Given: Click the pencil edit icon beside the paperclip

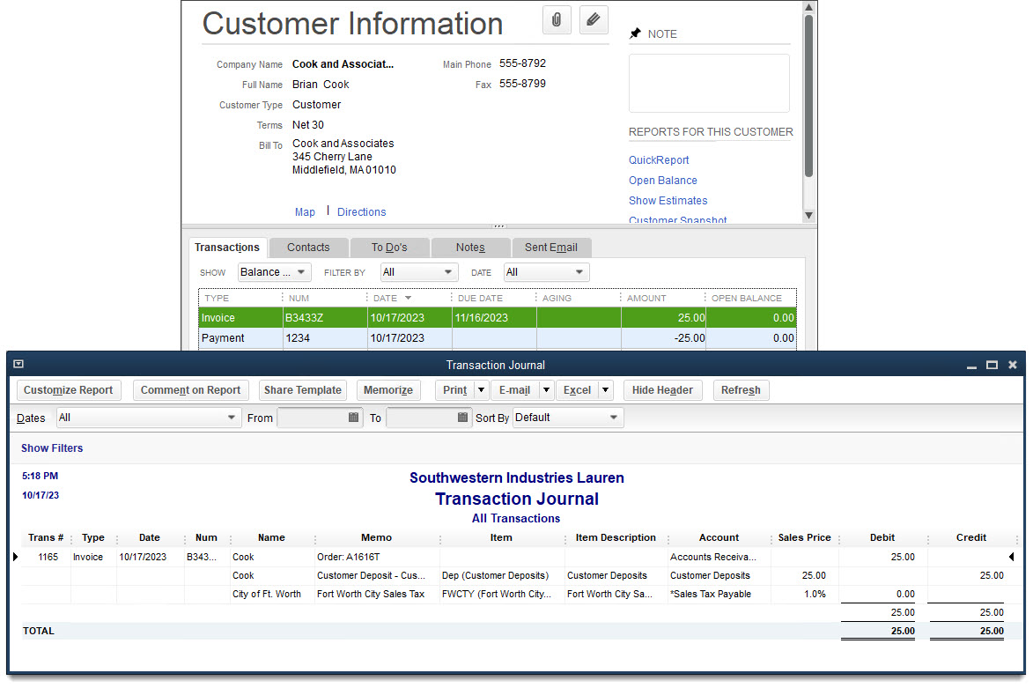Looking at the screenshot, I should click(594, 19).
